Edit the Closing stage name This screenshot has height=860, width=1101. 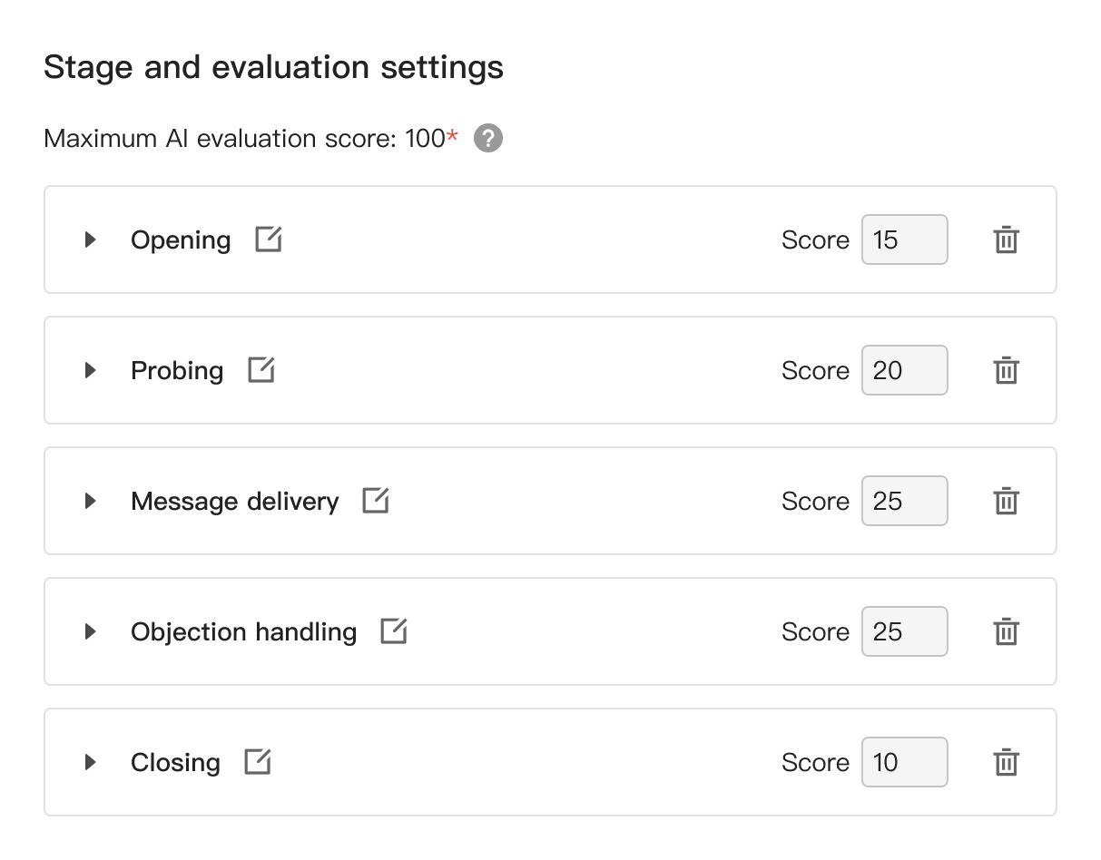point(258,762)
